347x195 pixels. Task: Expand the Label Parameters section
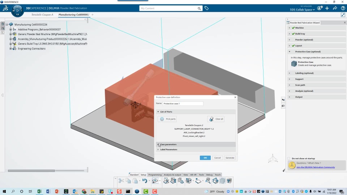point(158,149)
